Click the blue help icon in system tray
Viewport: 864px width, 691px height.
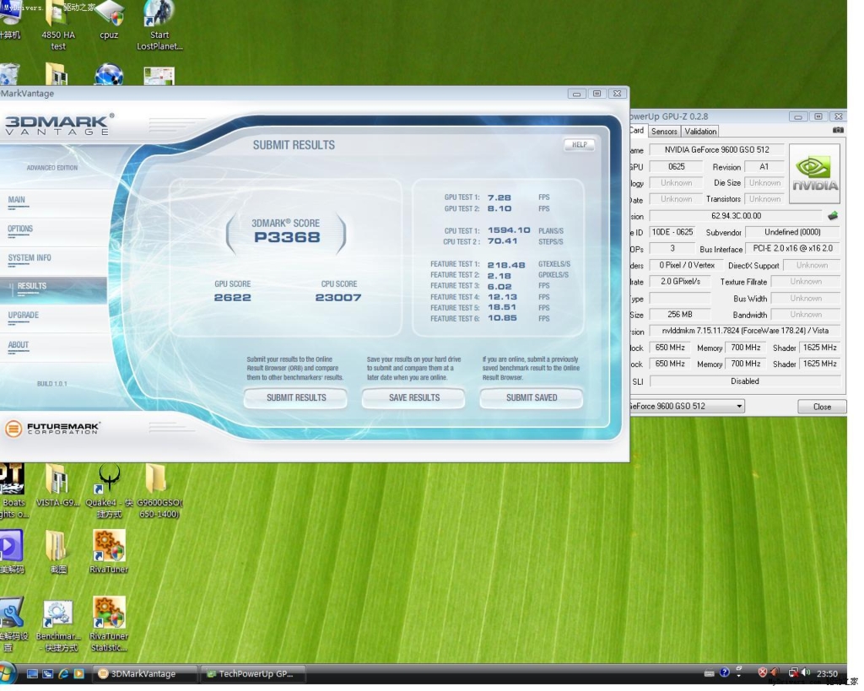tap(725, 672)
